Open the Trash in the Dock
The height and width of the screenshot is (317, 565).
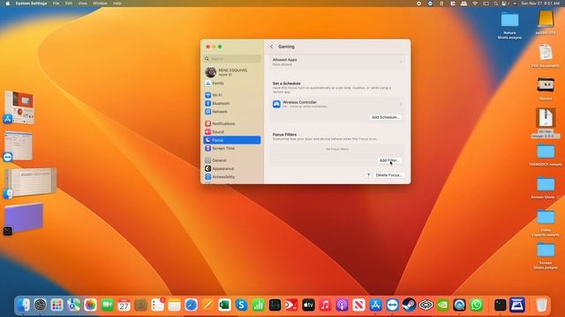(541, 305)
